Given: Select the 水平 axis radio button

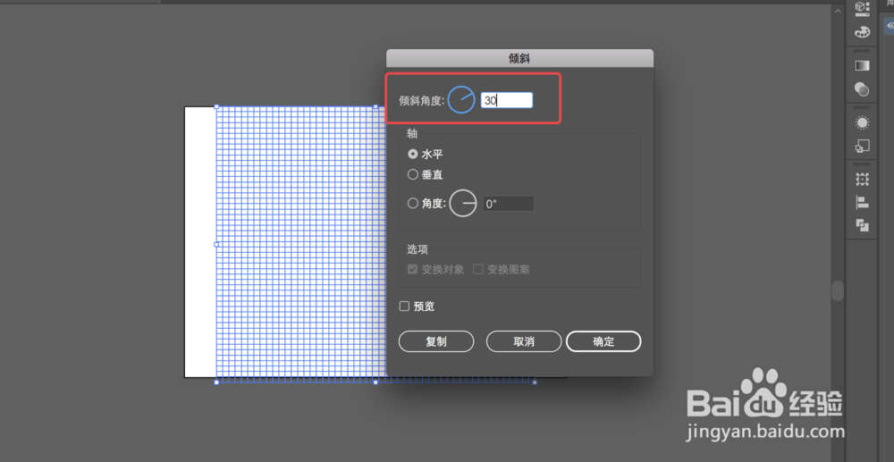Looking at the screenshot, I should tap(413, 155).
